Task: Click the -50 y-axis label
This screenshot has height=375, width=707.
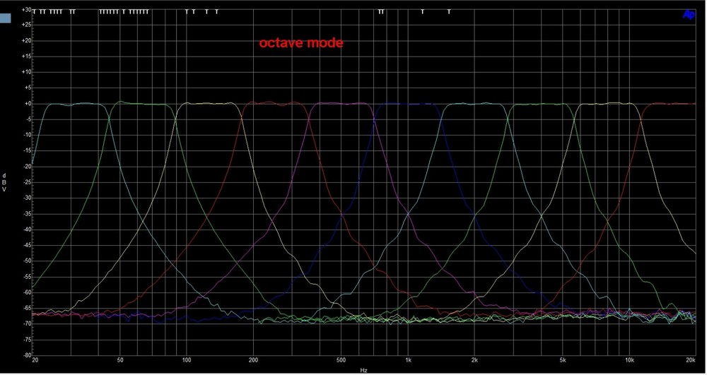Action: pos(27,261)
